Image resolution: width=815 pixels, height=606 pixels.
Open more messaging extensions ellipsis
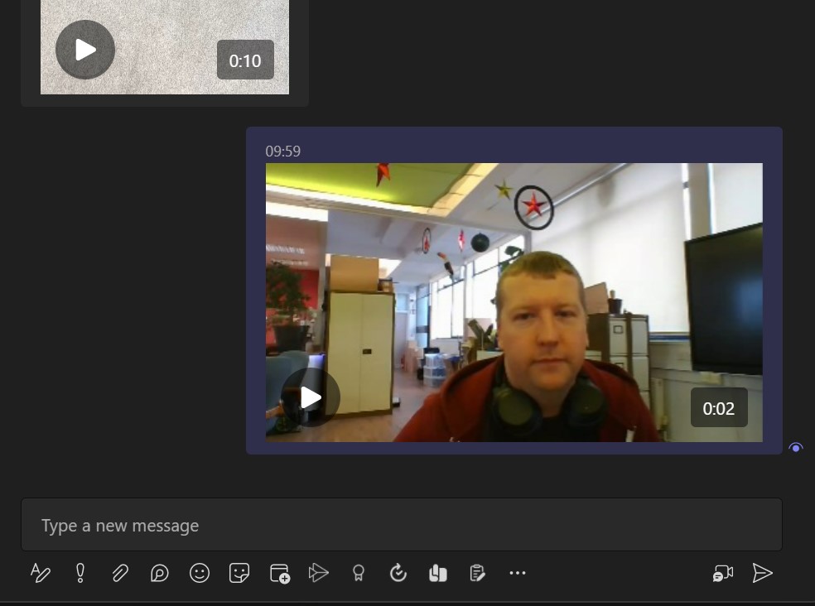point(517,573)
